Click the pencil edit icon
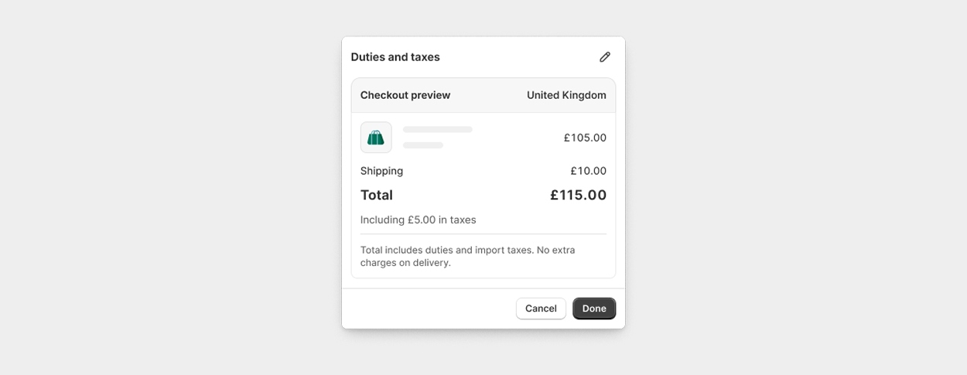The image size is (967, 375). point(605,57)
